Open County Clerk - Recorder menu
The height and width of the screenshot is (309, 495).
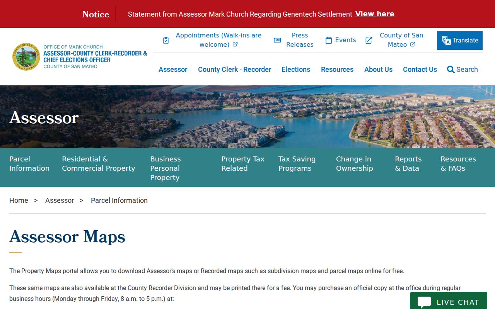[x=234, y=70]
